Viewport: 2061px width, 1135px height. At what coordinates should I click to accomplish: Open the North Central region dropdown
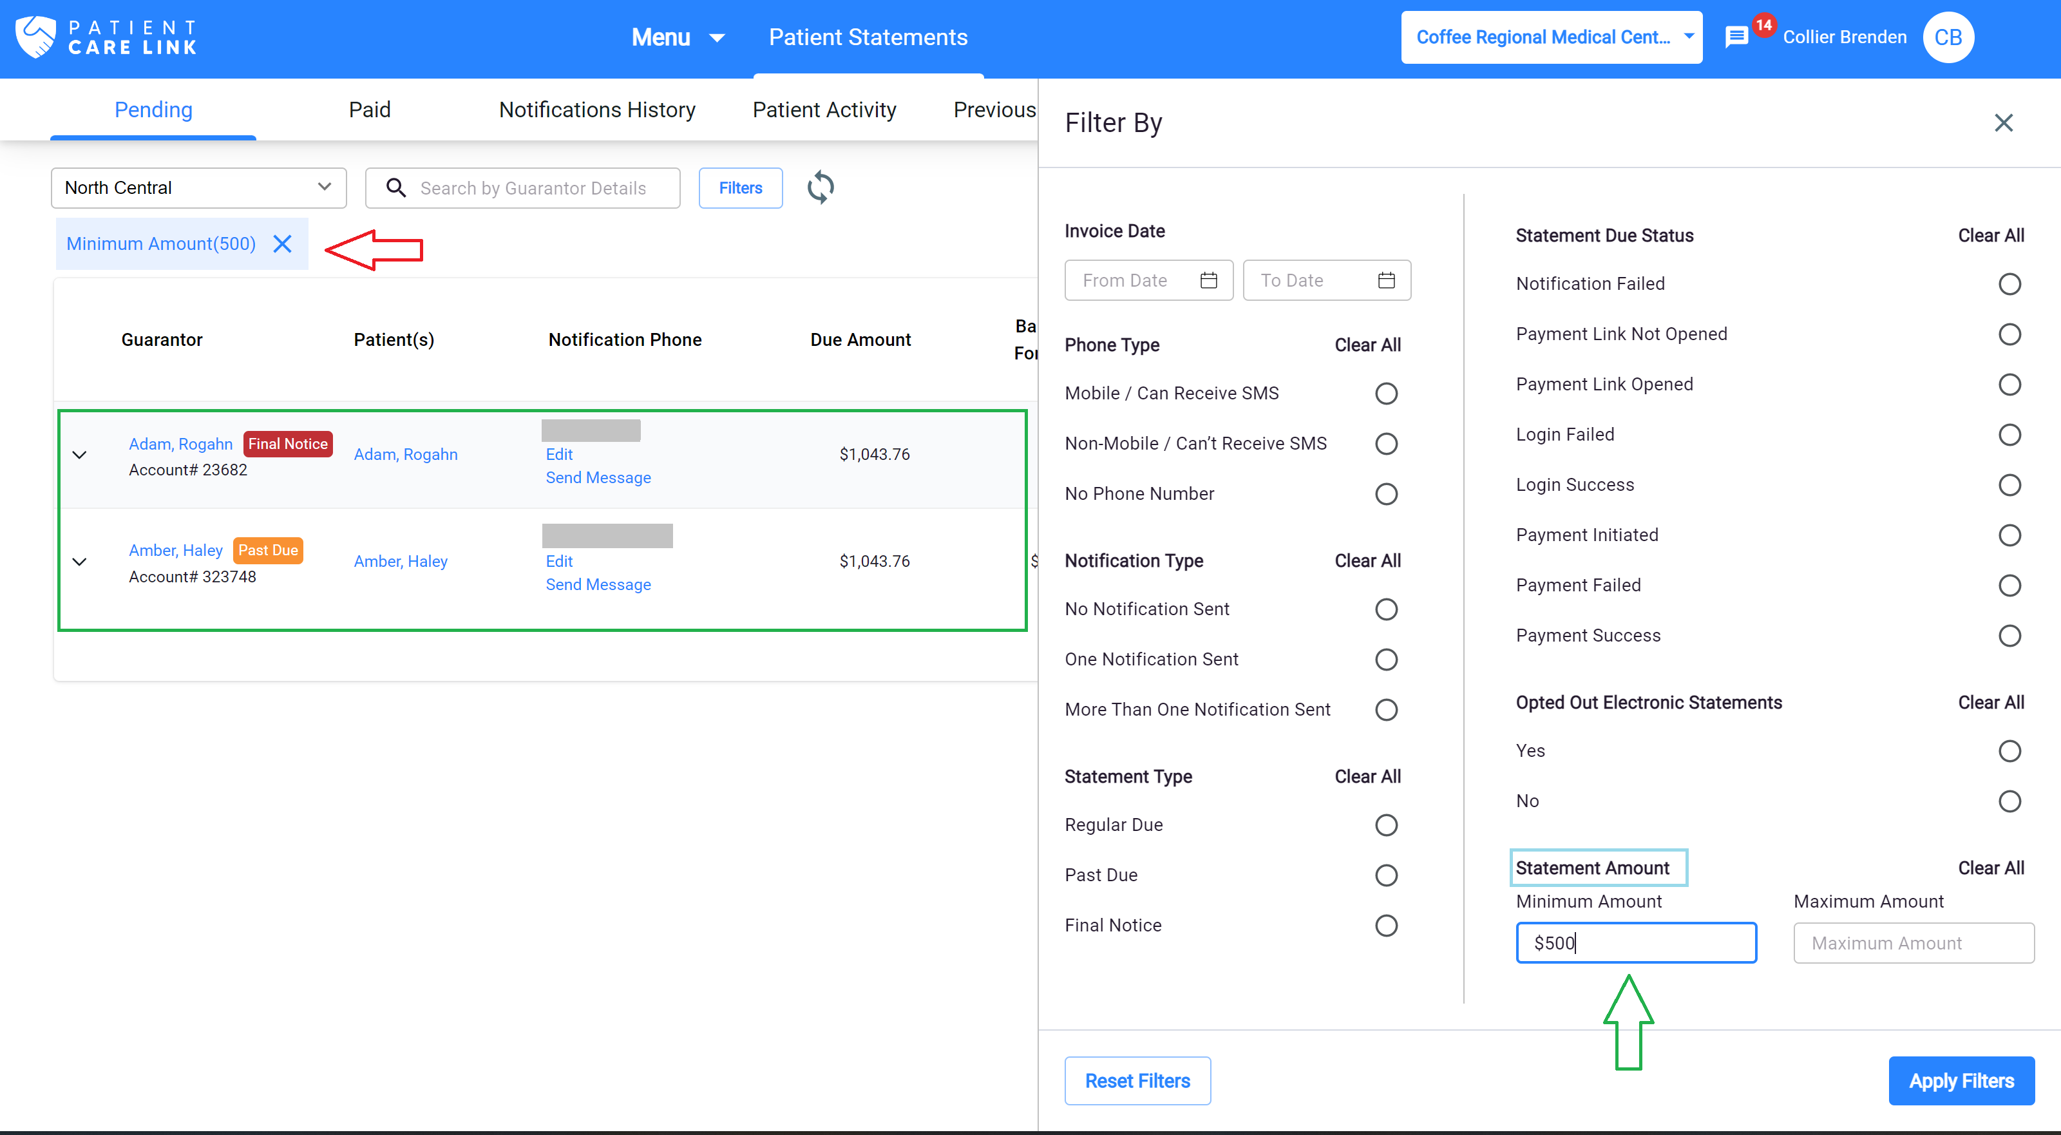(x=198, y=187)
